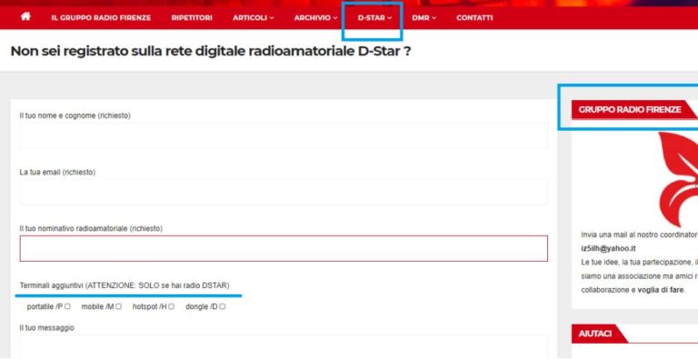The width and height of the screenshot is (698, 359).
Task: Click the home icon in navigation bar
Action: (x=25, y=17)
